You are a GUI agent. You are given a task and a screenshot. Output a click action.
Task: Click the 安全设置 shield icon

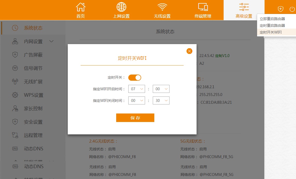coord(15,122)
